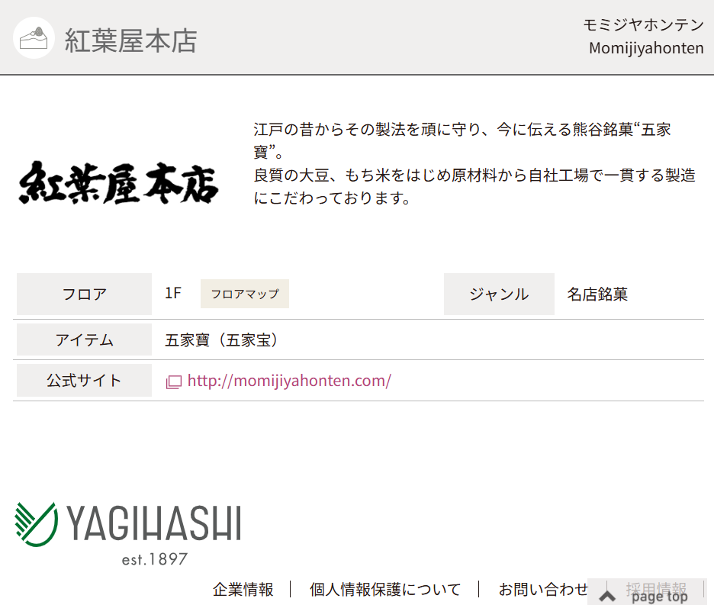Viewport: 714px width, 605px height.
Task: Open the 企業情報 footer link
Action: click(243, 589)
